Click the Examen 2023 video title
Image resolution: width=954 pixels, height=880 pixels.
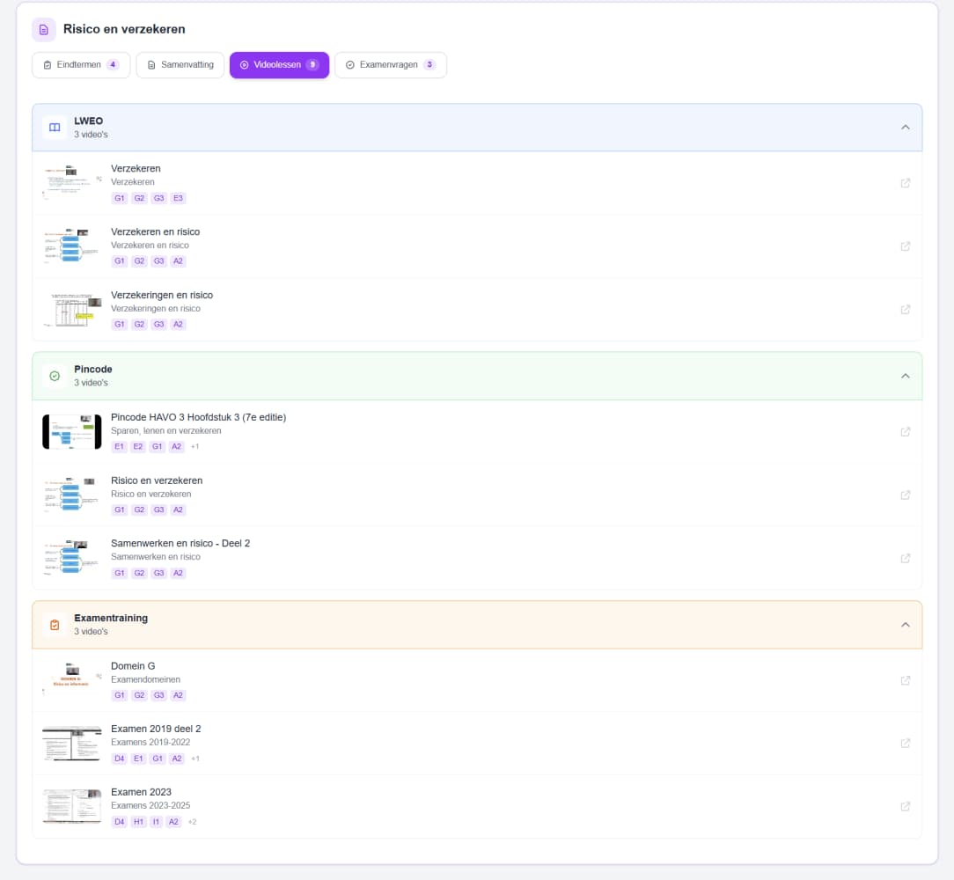coord(141,792)
